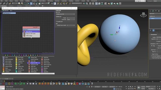This screenshot has height=90, width=161.
Task: Toggle Add Time Tag checkbox
Action: coord(114,89)
